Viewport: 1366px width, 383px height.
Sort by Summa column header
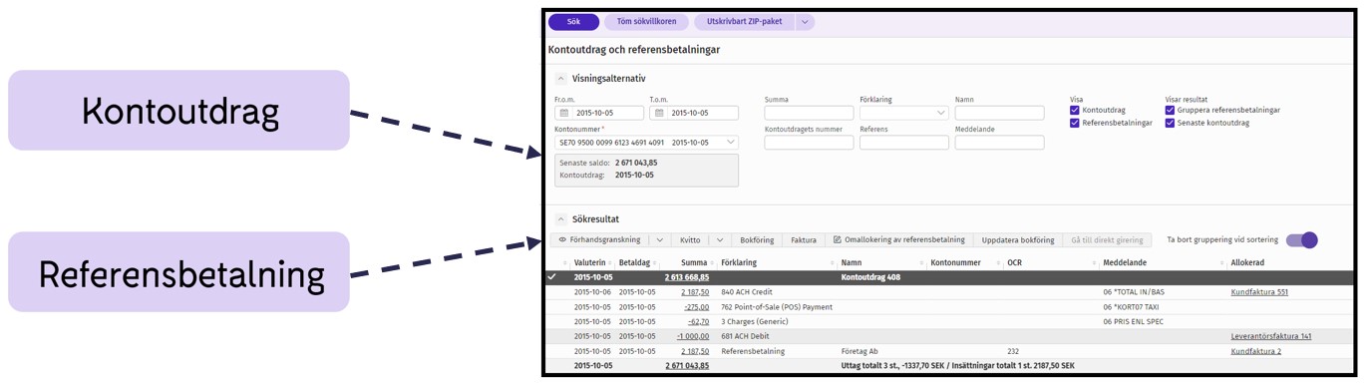pyautogui.click(x=694, y=263)
